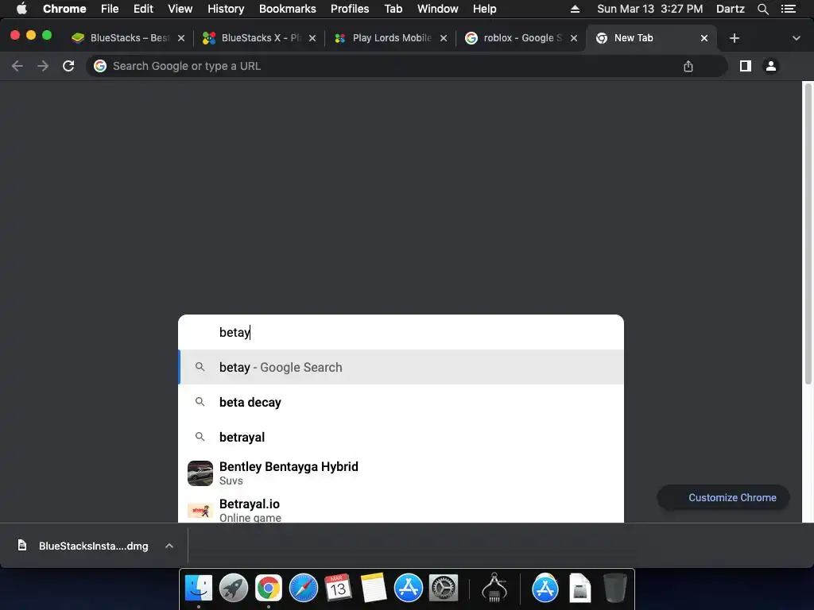This screenshot has height=610, width=814.
Task: Click the Bentley Bentayga car thumbnail
Action: click(x=200, y=473)
